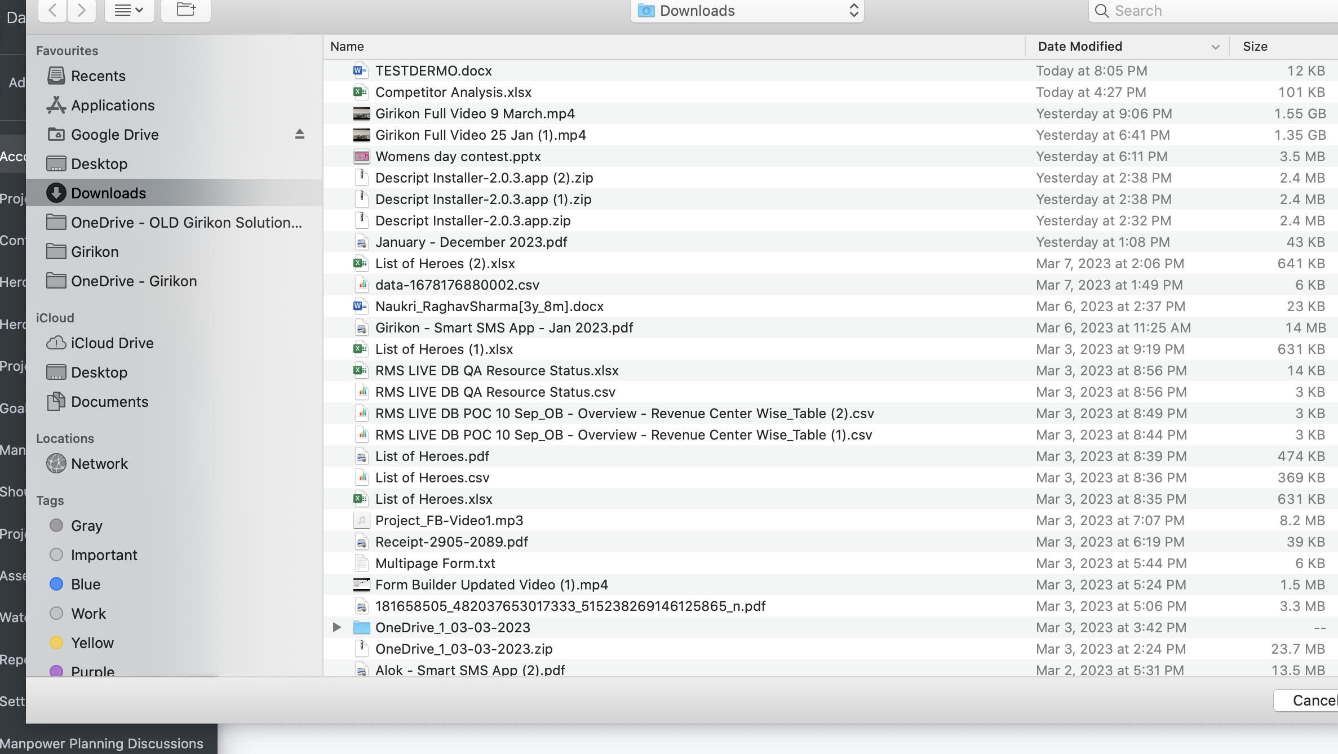Go back with the left arrow button
This screenshot has width=1338, height=754.
pyautogui.click(x=52, y=11)
